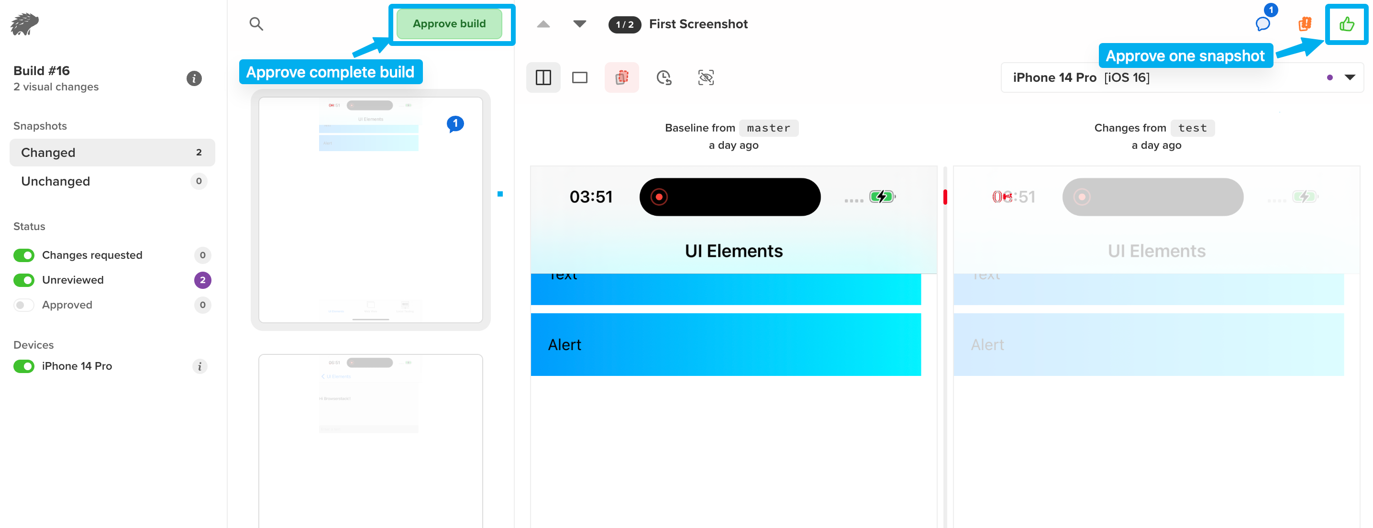This screenshot has height=528, width=1373.
Task: Expand the iPhone 14 Pro device dropdown
Action: coord(1350,78)
